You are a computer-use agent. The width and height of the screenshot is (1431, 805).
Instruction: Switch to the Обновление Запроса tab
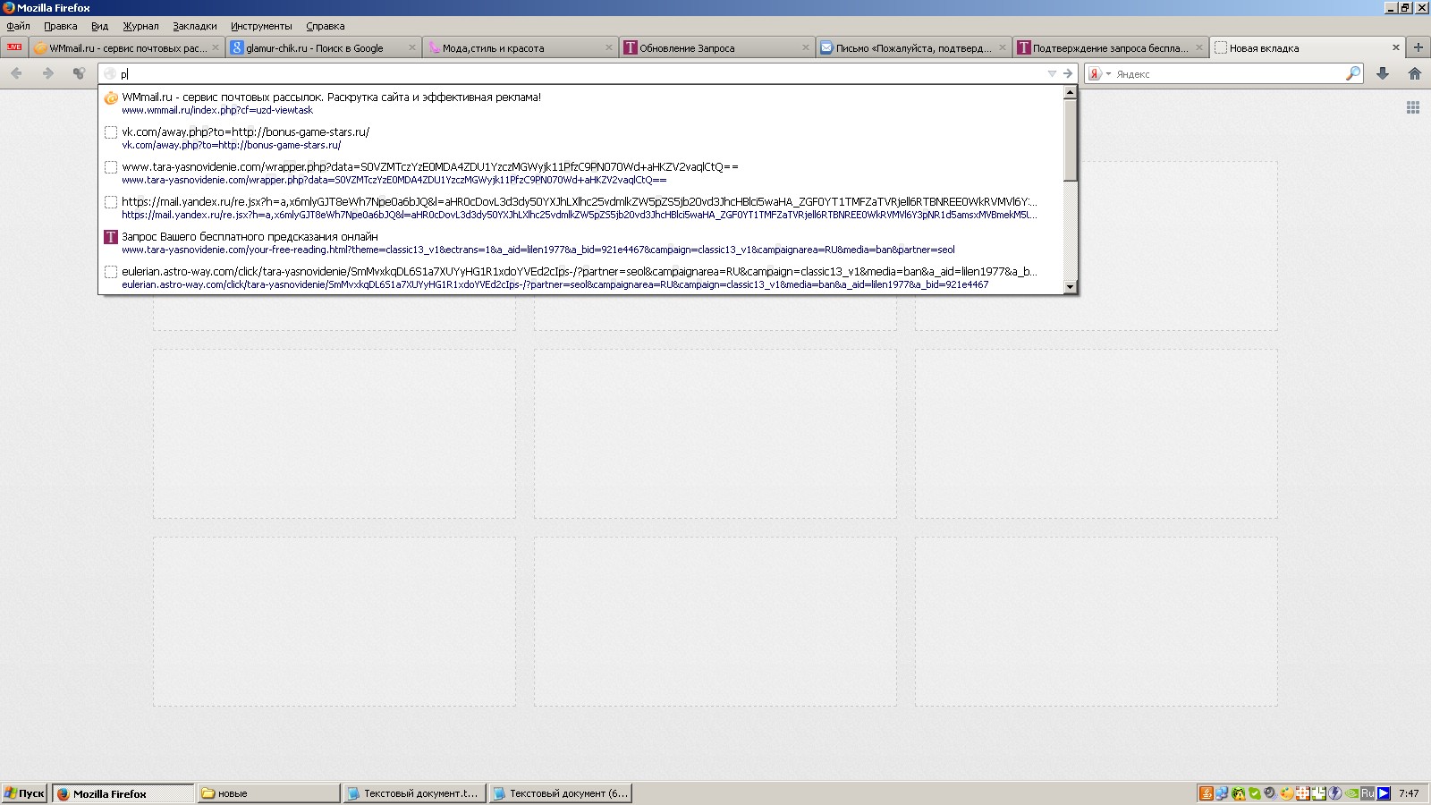pyautogui.click(x=716, y=47)
